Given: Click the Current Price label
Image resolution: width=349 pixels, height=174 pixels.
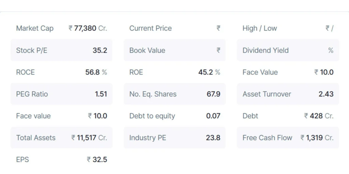Looking at the screenshot, I should (150, 29).
